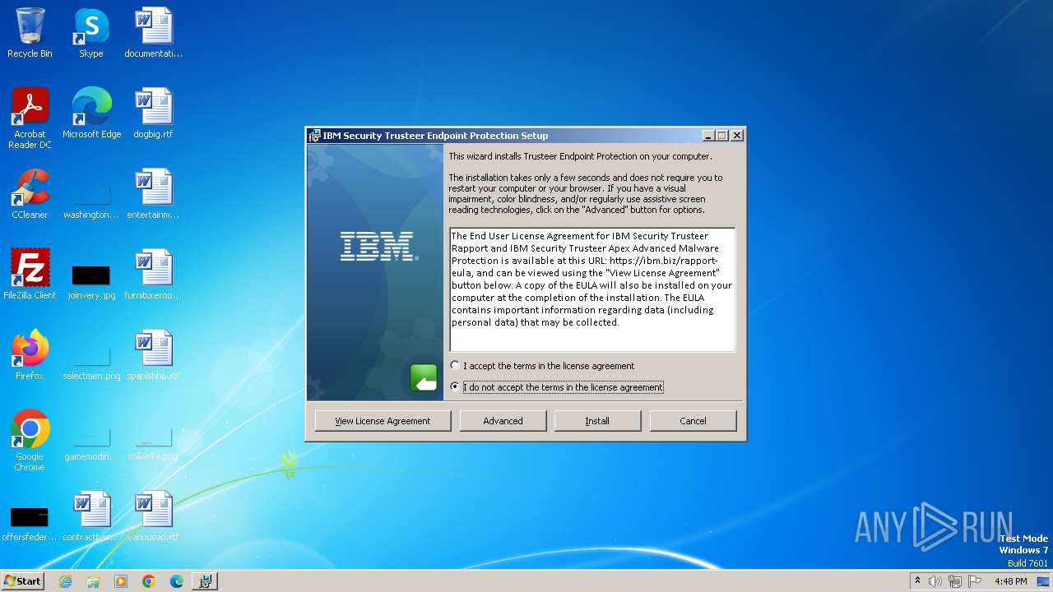Screen dimensions: 1053x592
Task: Open Windows Media Player from taskbar
Action: click(x=121, y=581)
